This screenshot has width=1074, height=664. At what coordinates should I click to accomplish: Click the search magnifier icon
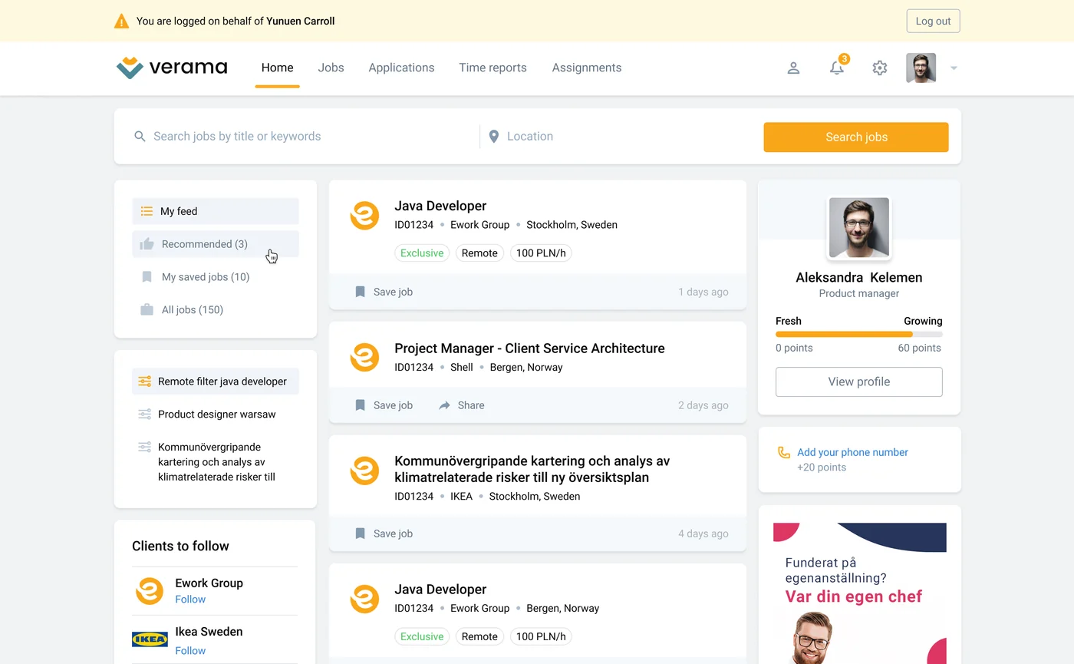pyautogui.click(x=140, y=137)
